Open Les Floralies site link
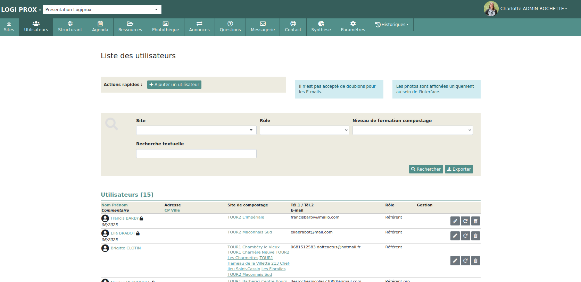Screen dimensions: 581x282 [274, 269]
